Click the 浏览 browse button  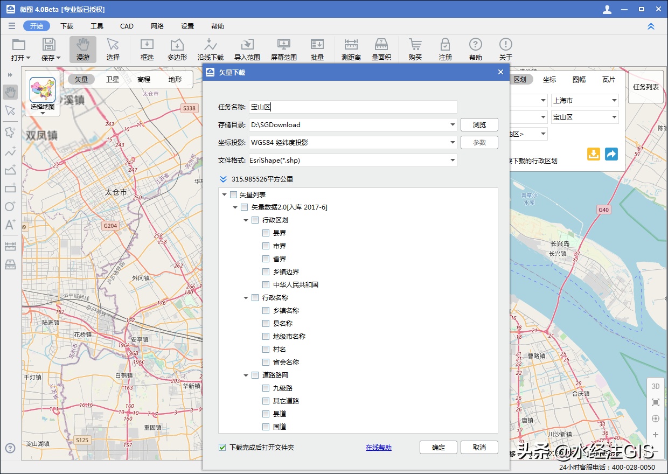(x=479, y=125)
